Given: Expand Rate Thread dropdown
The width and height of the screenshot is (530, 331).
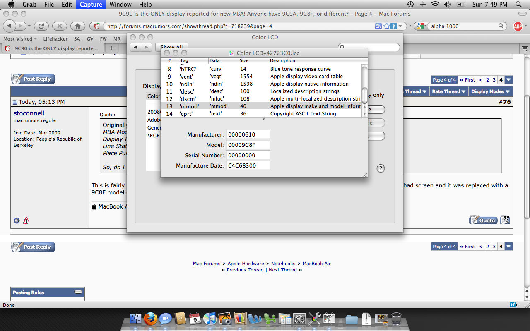Looking at the screenshot, I should (x=448, y=91).
